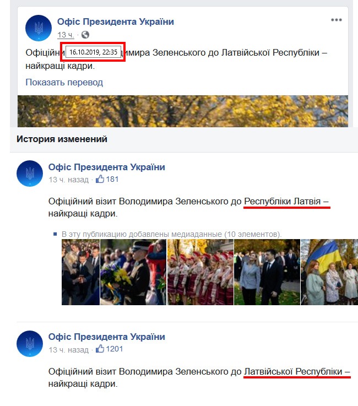
Task: Click the 181 likes count
Action: [x=112, y=179]
